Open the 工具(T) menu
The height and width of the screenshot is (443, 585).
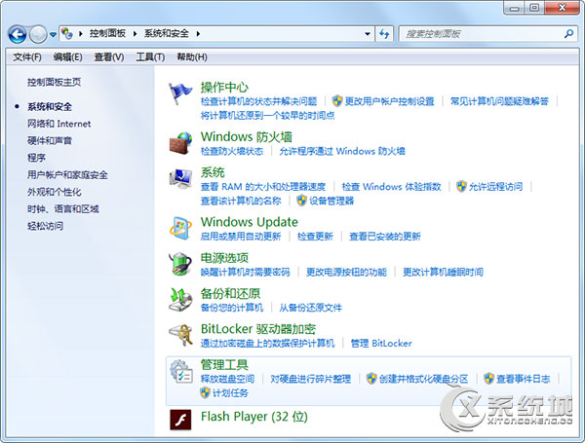(x=150, y=57)
